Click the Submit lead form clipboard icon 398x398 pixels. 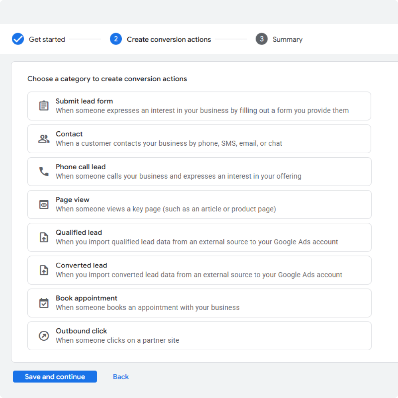pyautogui.click(x=44, y=105)
